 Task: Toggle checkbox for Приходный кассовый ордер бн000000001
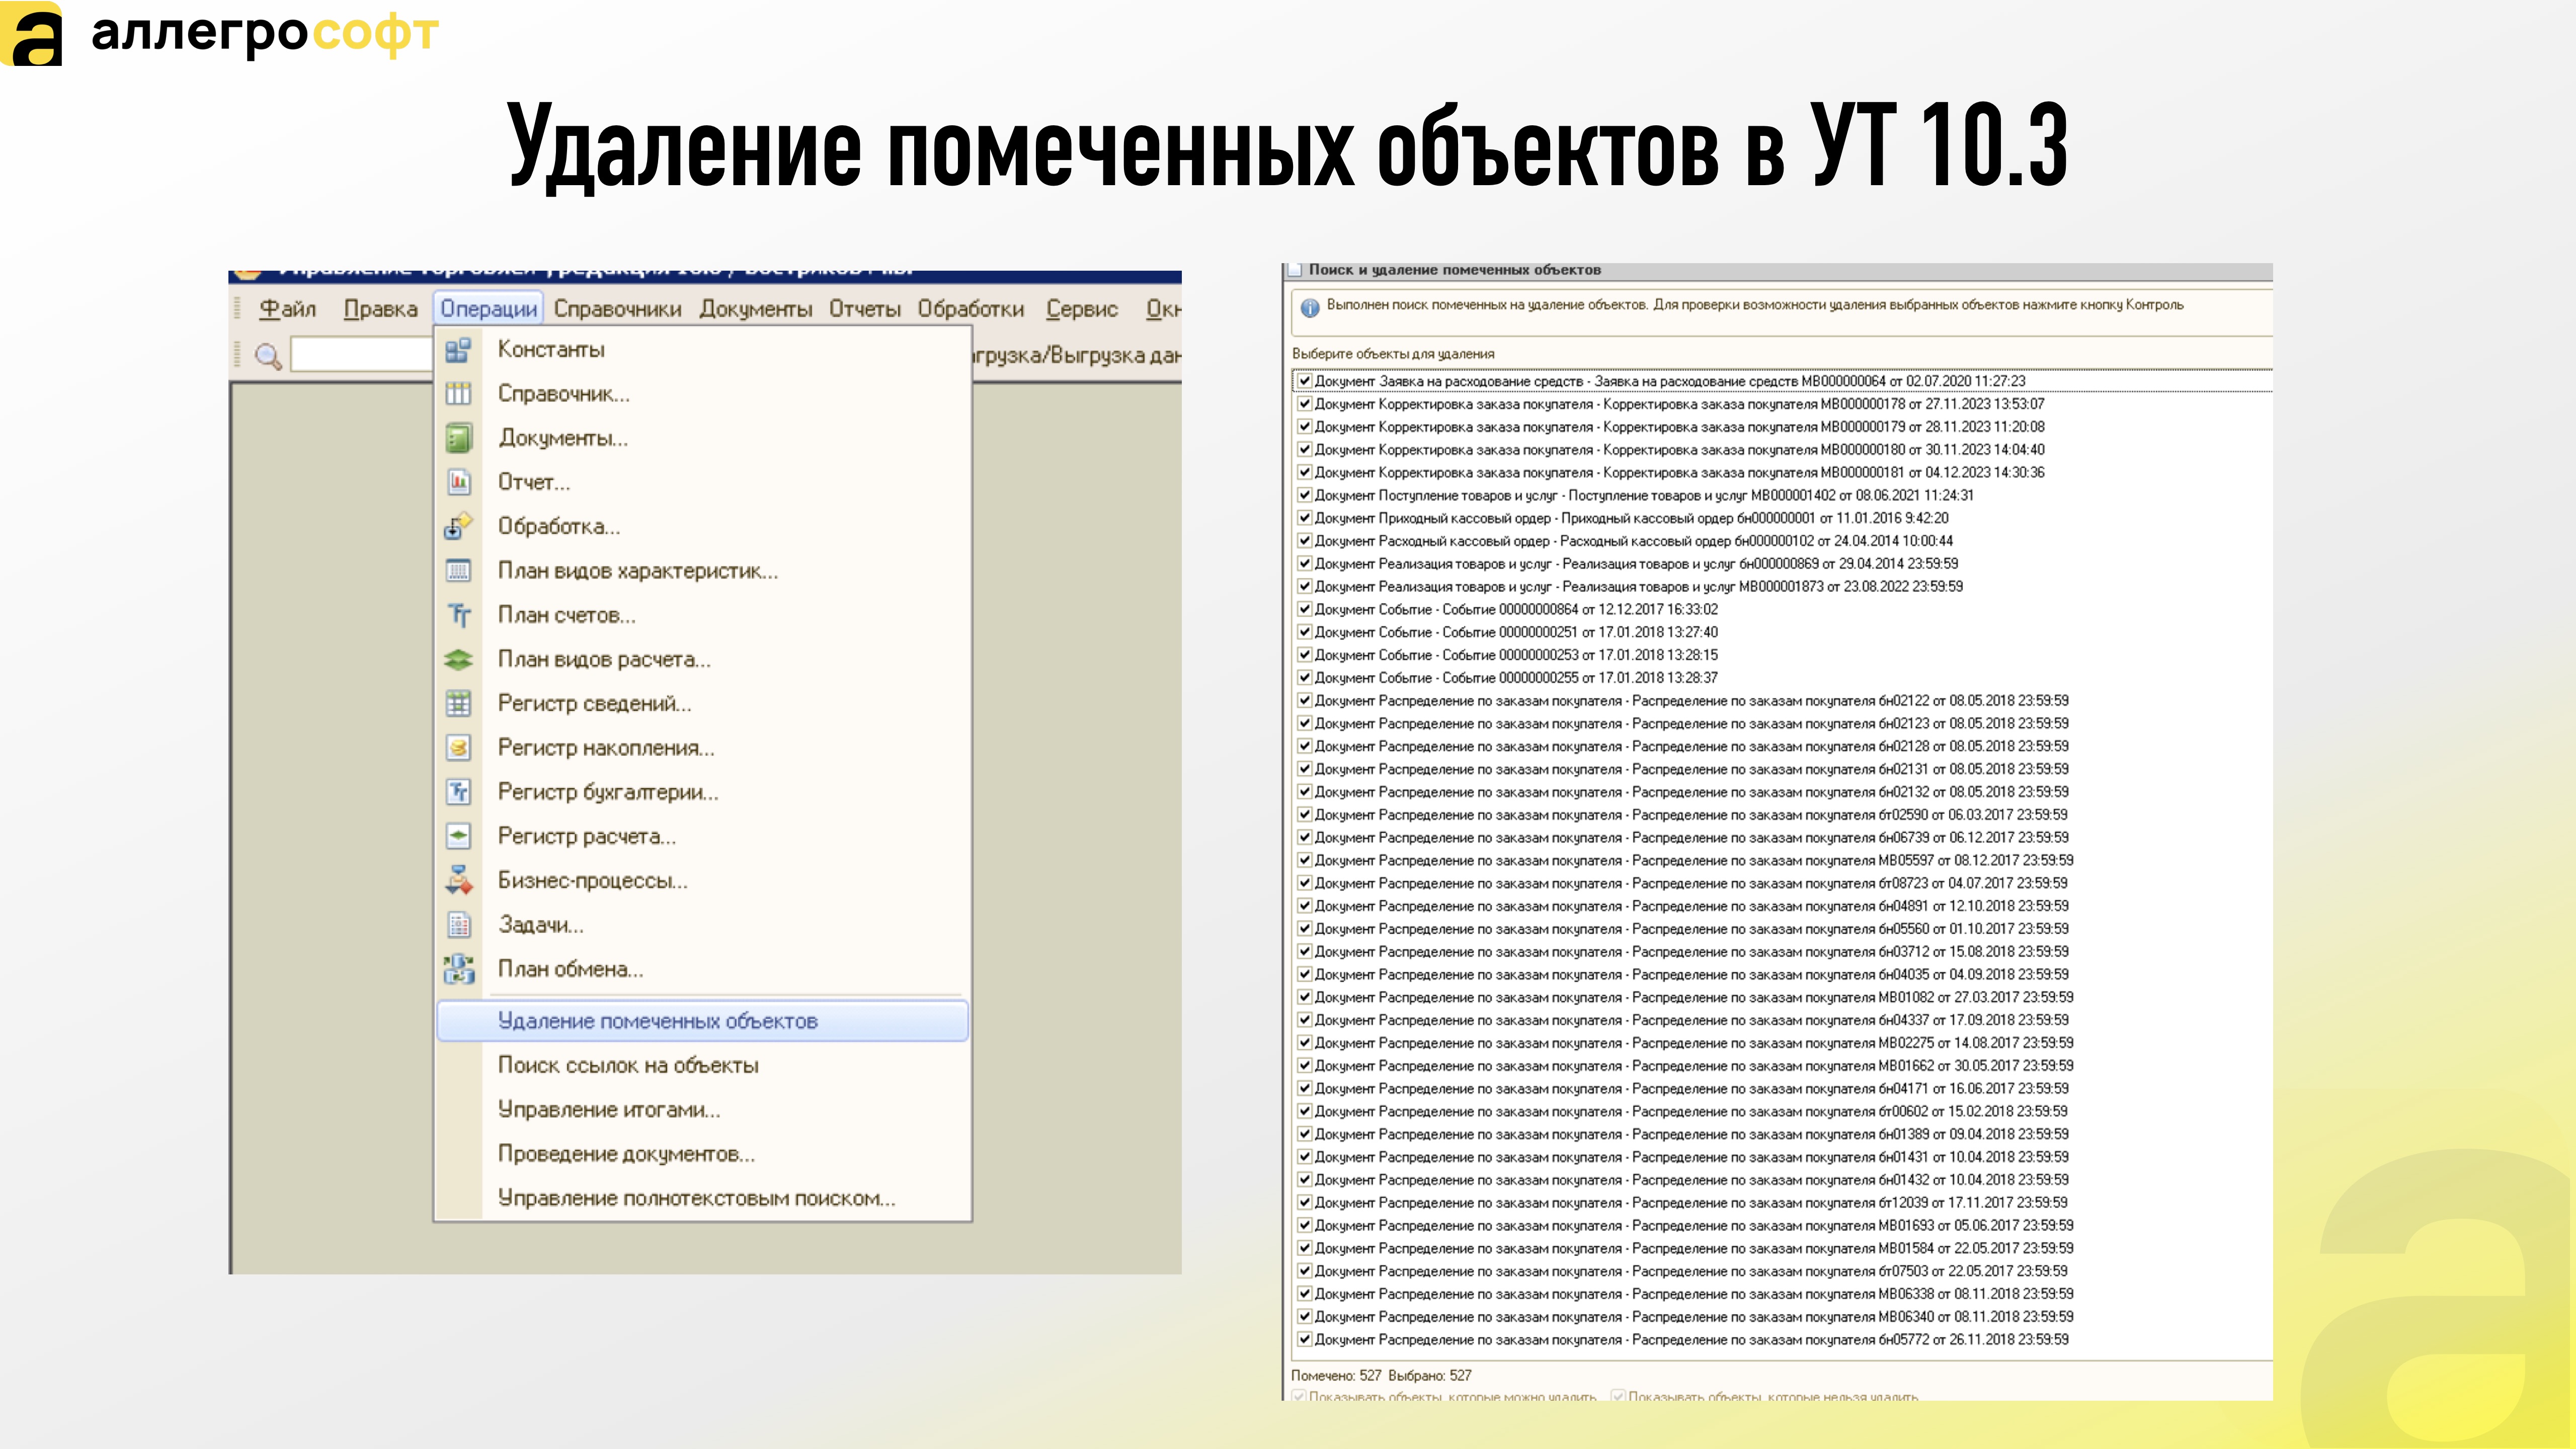coord(1304,518)
